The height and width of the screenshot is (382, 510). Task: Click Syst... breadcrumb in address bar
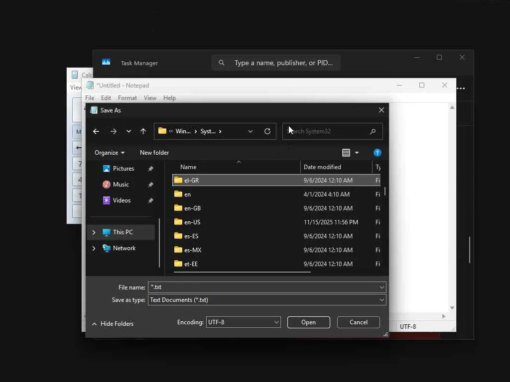208,131
